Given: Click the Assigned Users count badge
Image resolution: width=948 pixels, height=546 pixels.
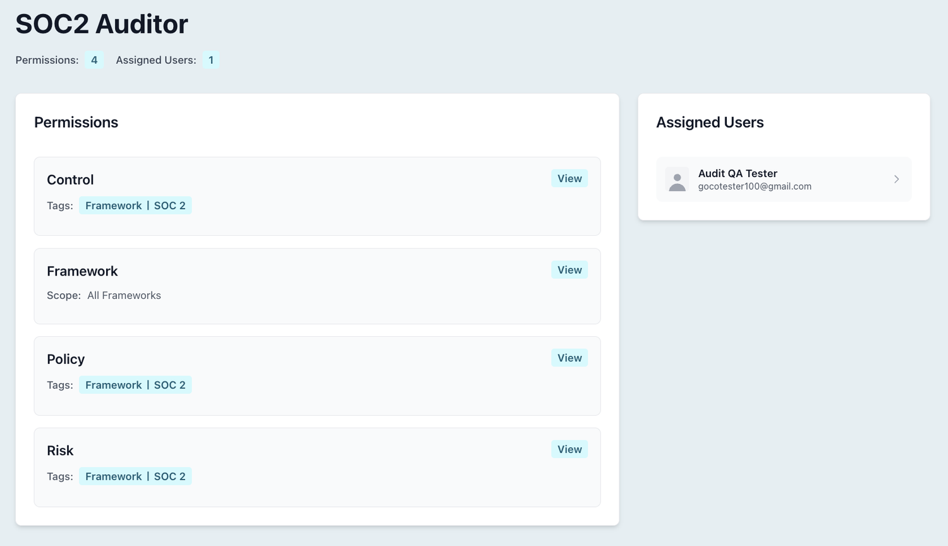Looking at the screenshot, I should 211,59.
